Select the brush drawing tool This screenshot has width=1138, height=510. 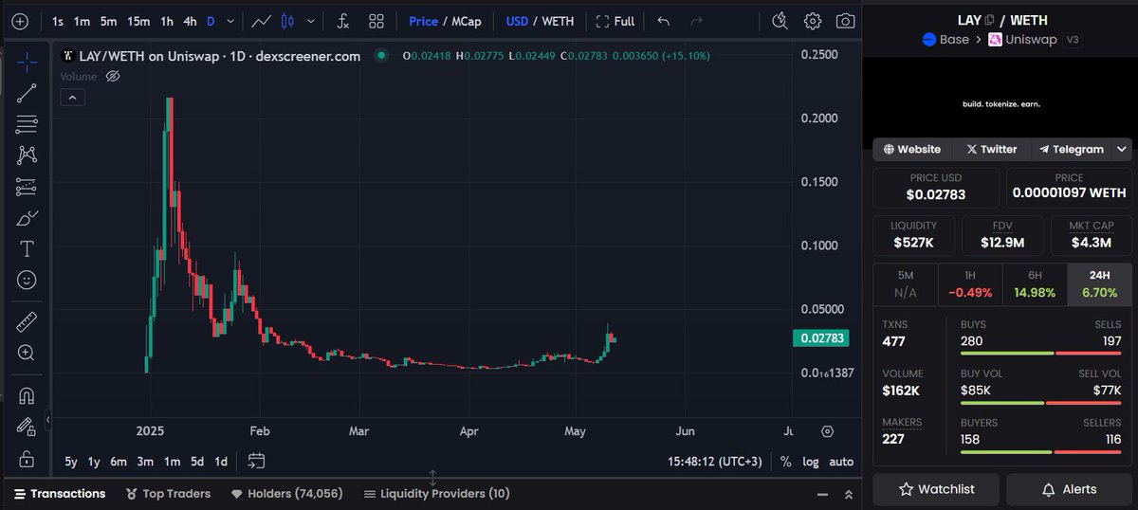[x=27, y=218]
